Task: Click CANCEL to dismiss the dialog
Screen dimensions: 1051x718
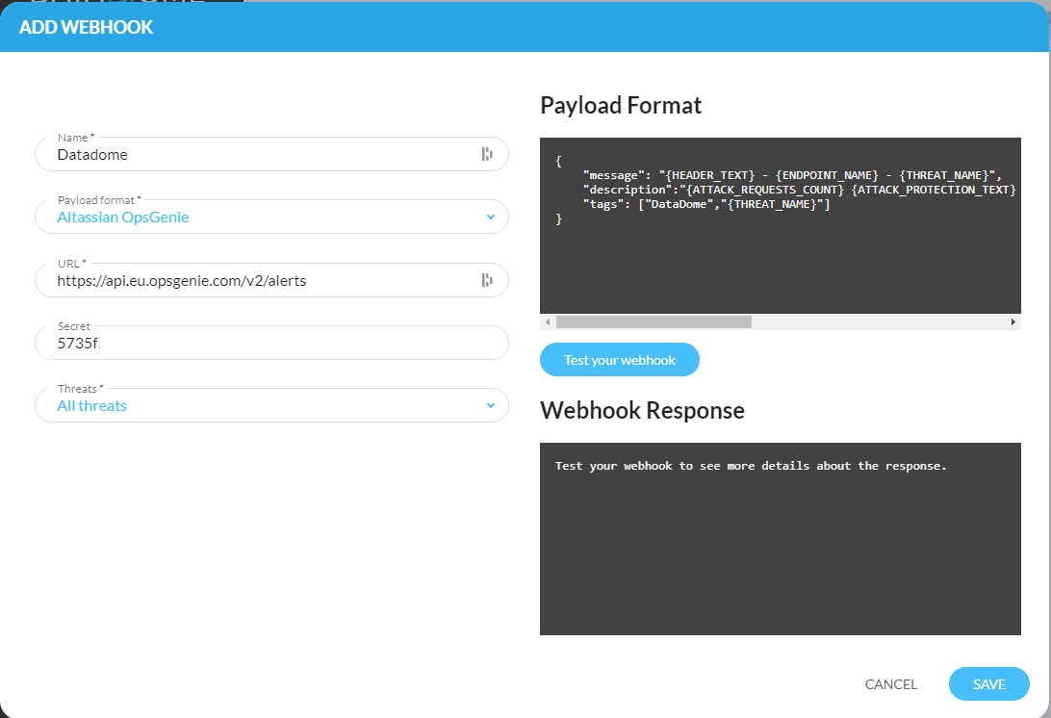Action: pyautogui.click(x=891, y=684)
